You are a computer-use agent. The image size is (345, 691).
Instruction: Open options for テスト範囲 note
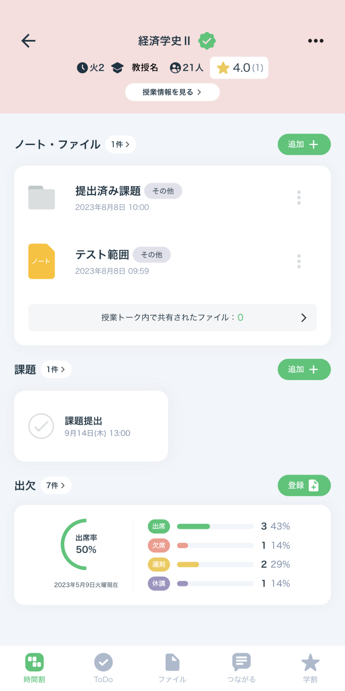[x=299, y=262]
